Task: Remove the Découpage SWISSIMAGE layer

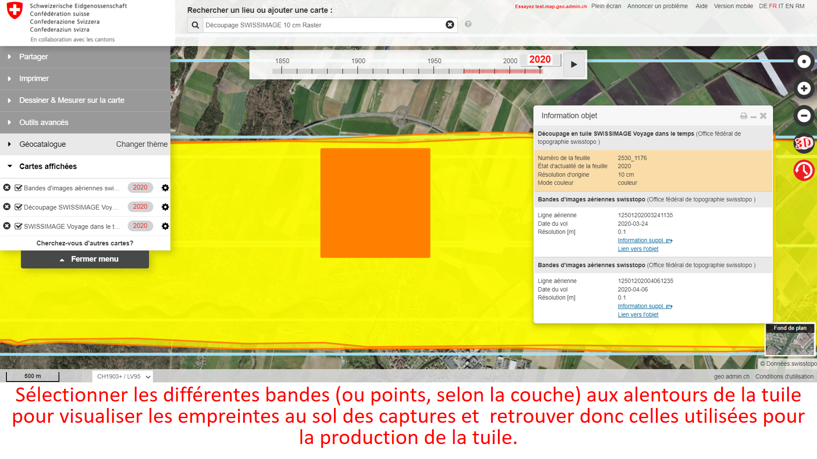Action: pyautogui.click(x=7, y=207)
